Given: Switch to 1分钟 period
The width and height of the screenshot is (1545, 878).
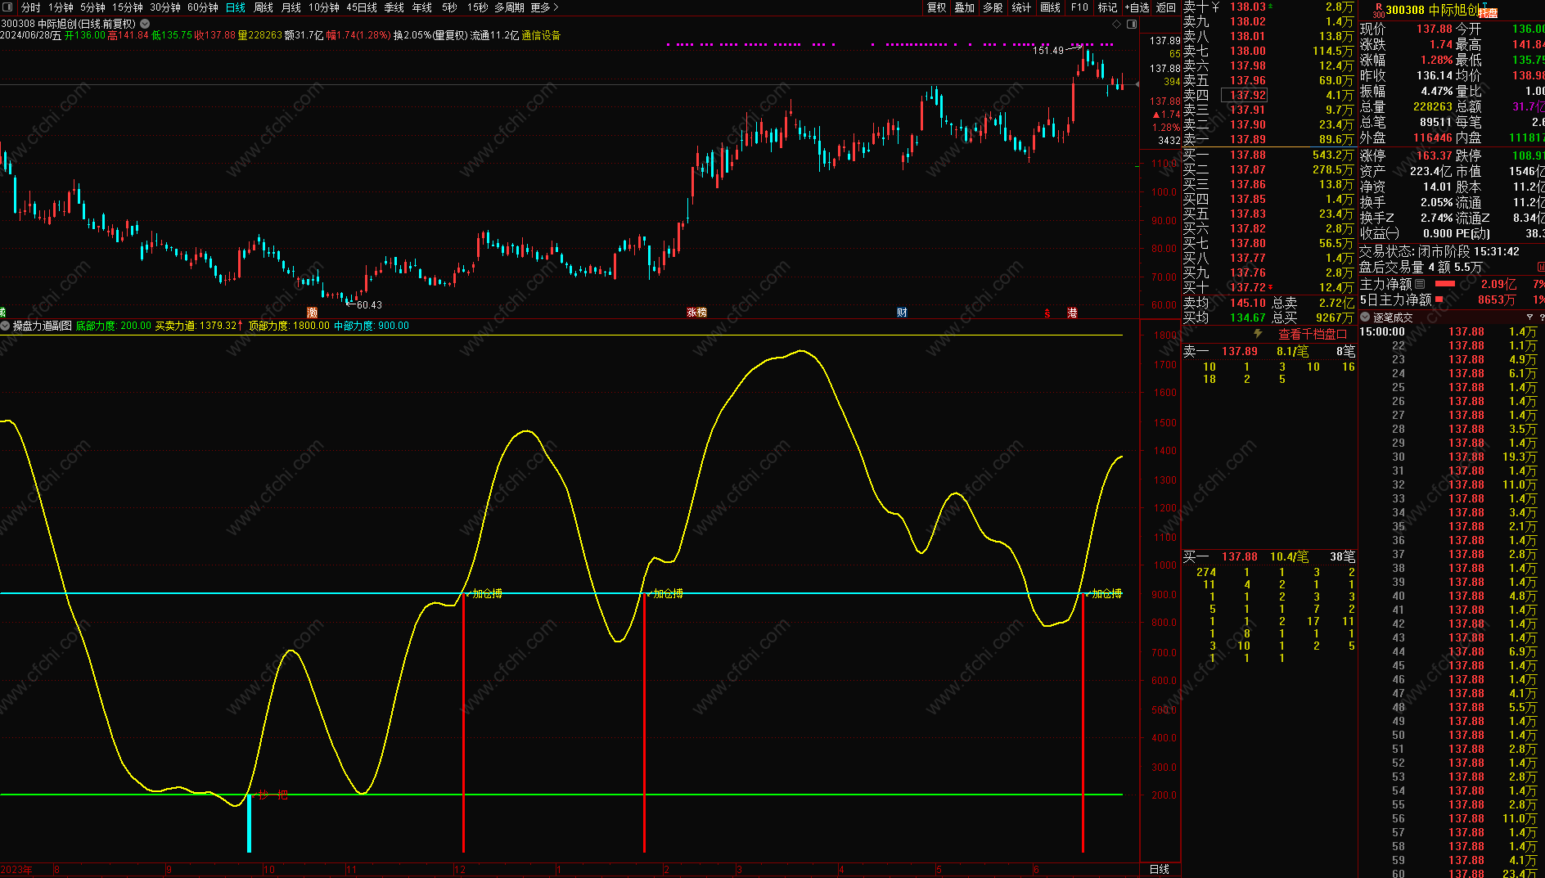Looking at the screenshot, I should click(61, 7).
